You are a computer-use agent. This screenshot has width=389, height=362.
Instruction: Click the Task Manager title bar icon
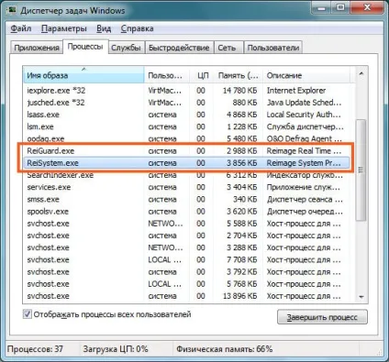12,10
